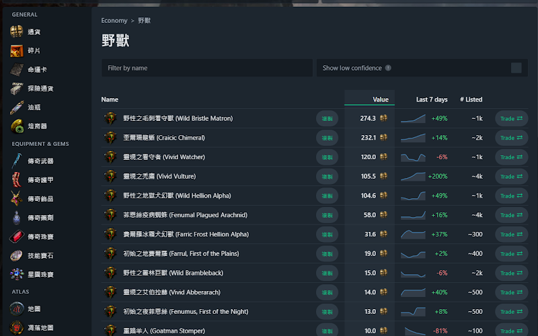Click Trade for Vivid Vulture
538x336 pixels.
coord(511,176)
